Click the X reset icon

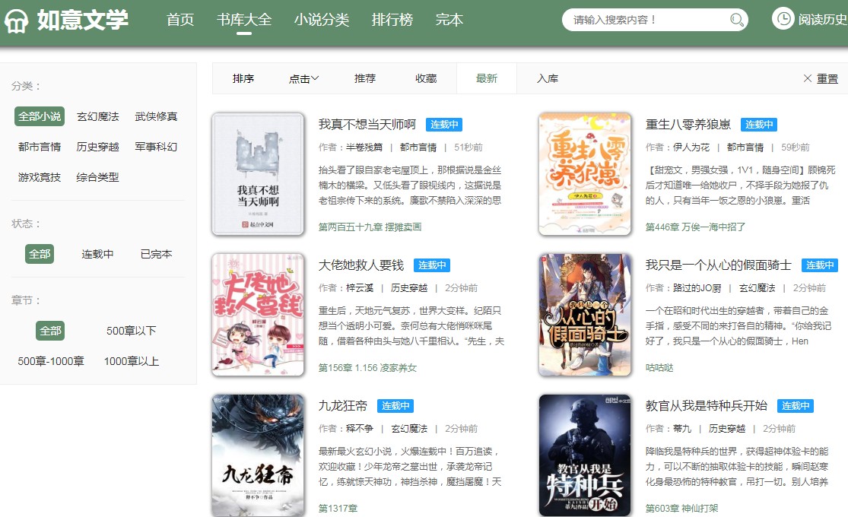pyautogui.click(x=808, y=78)
